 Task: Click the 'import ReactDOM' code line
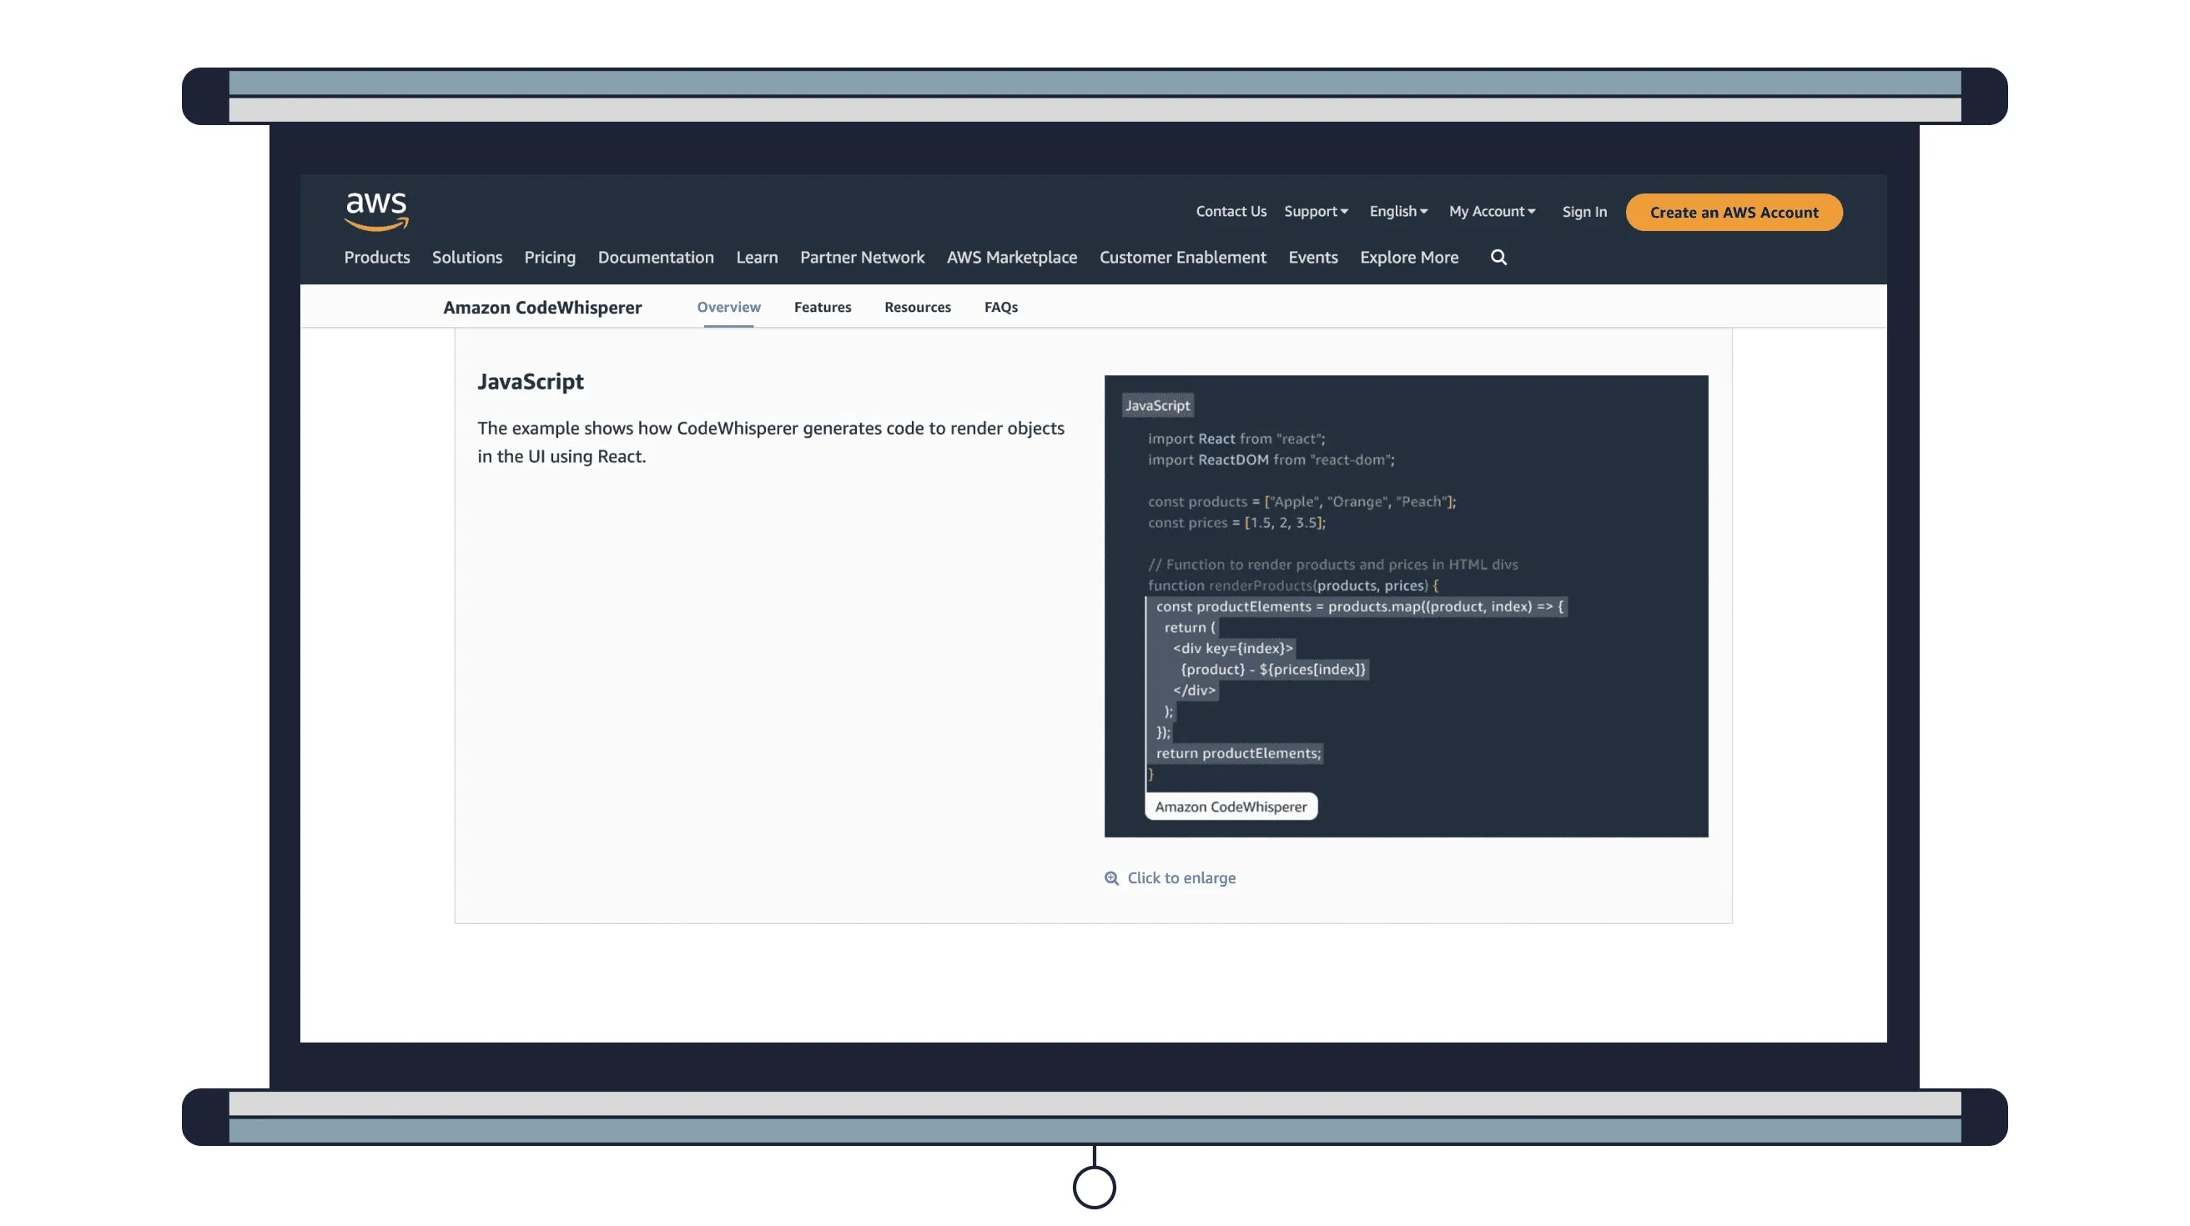1270,460
